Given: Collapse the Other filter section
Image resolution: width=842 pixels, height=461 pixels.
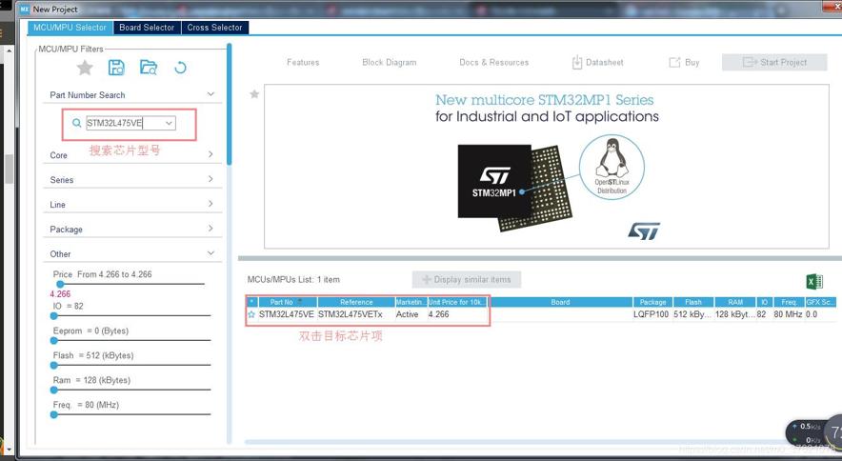Looking at the screenshot, I should tap(210, 252).
